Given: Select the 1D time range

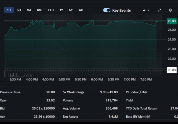Looking at the screenshot, I should pyautogui.click(x=9, y=10).
